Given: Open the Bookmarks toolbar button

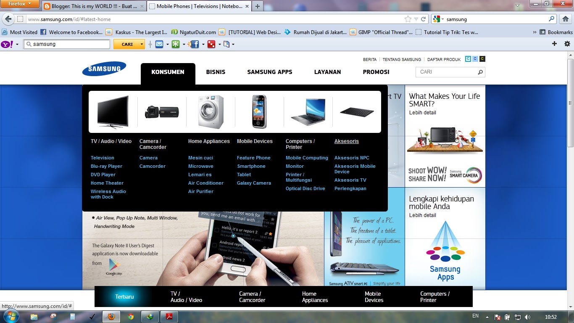Looking at the screenshot, I should click(x=556, y=32).
